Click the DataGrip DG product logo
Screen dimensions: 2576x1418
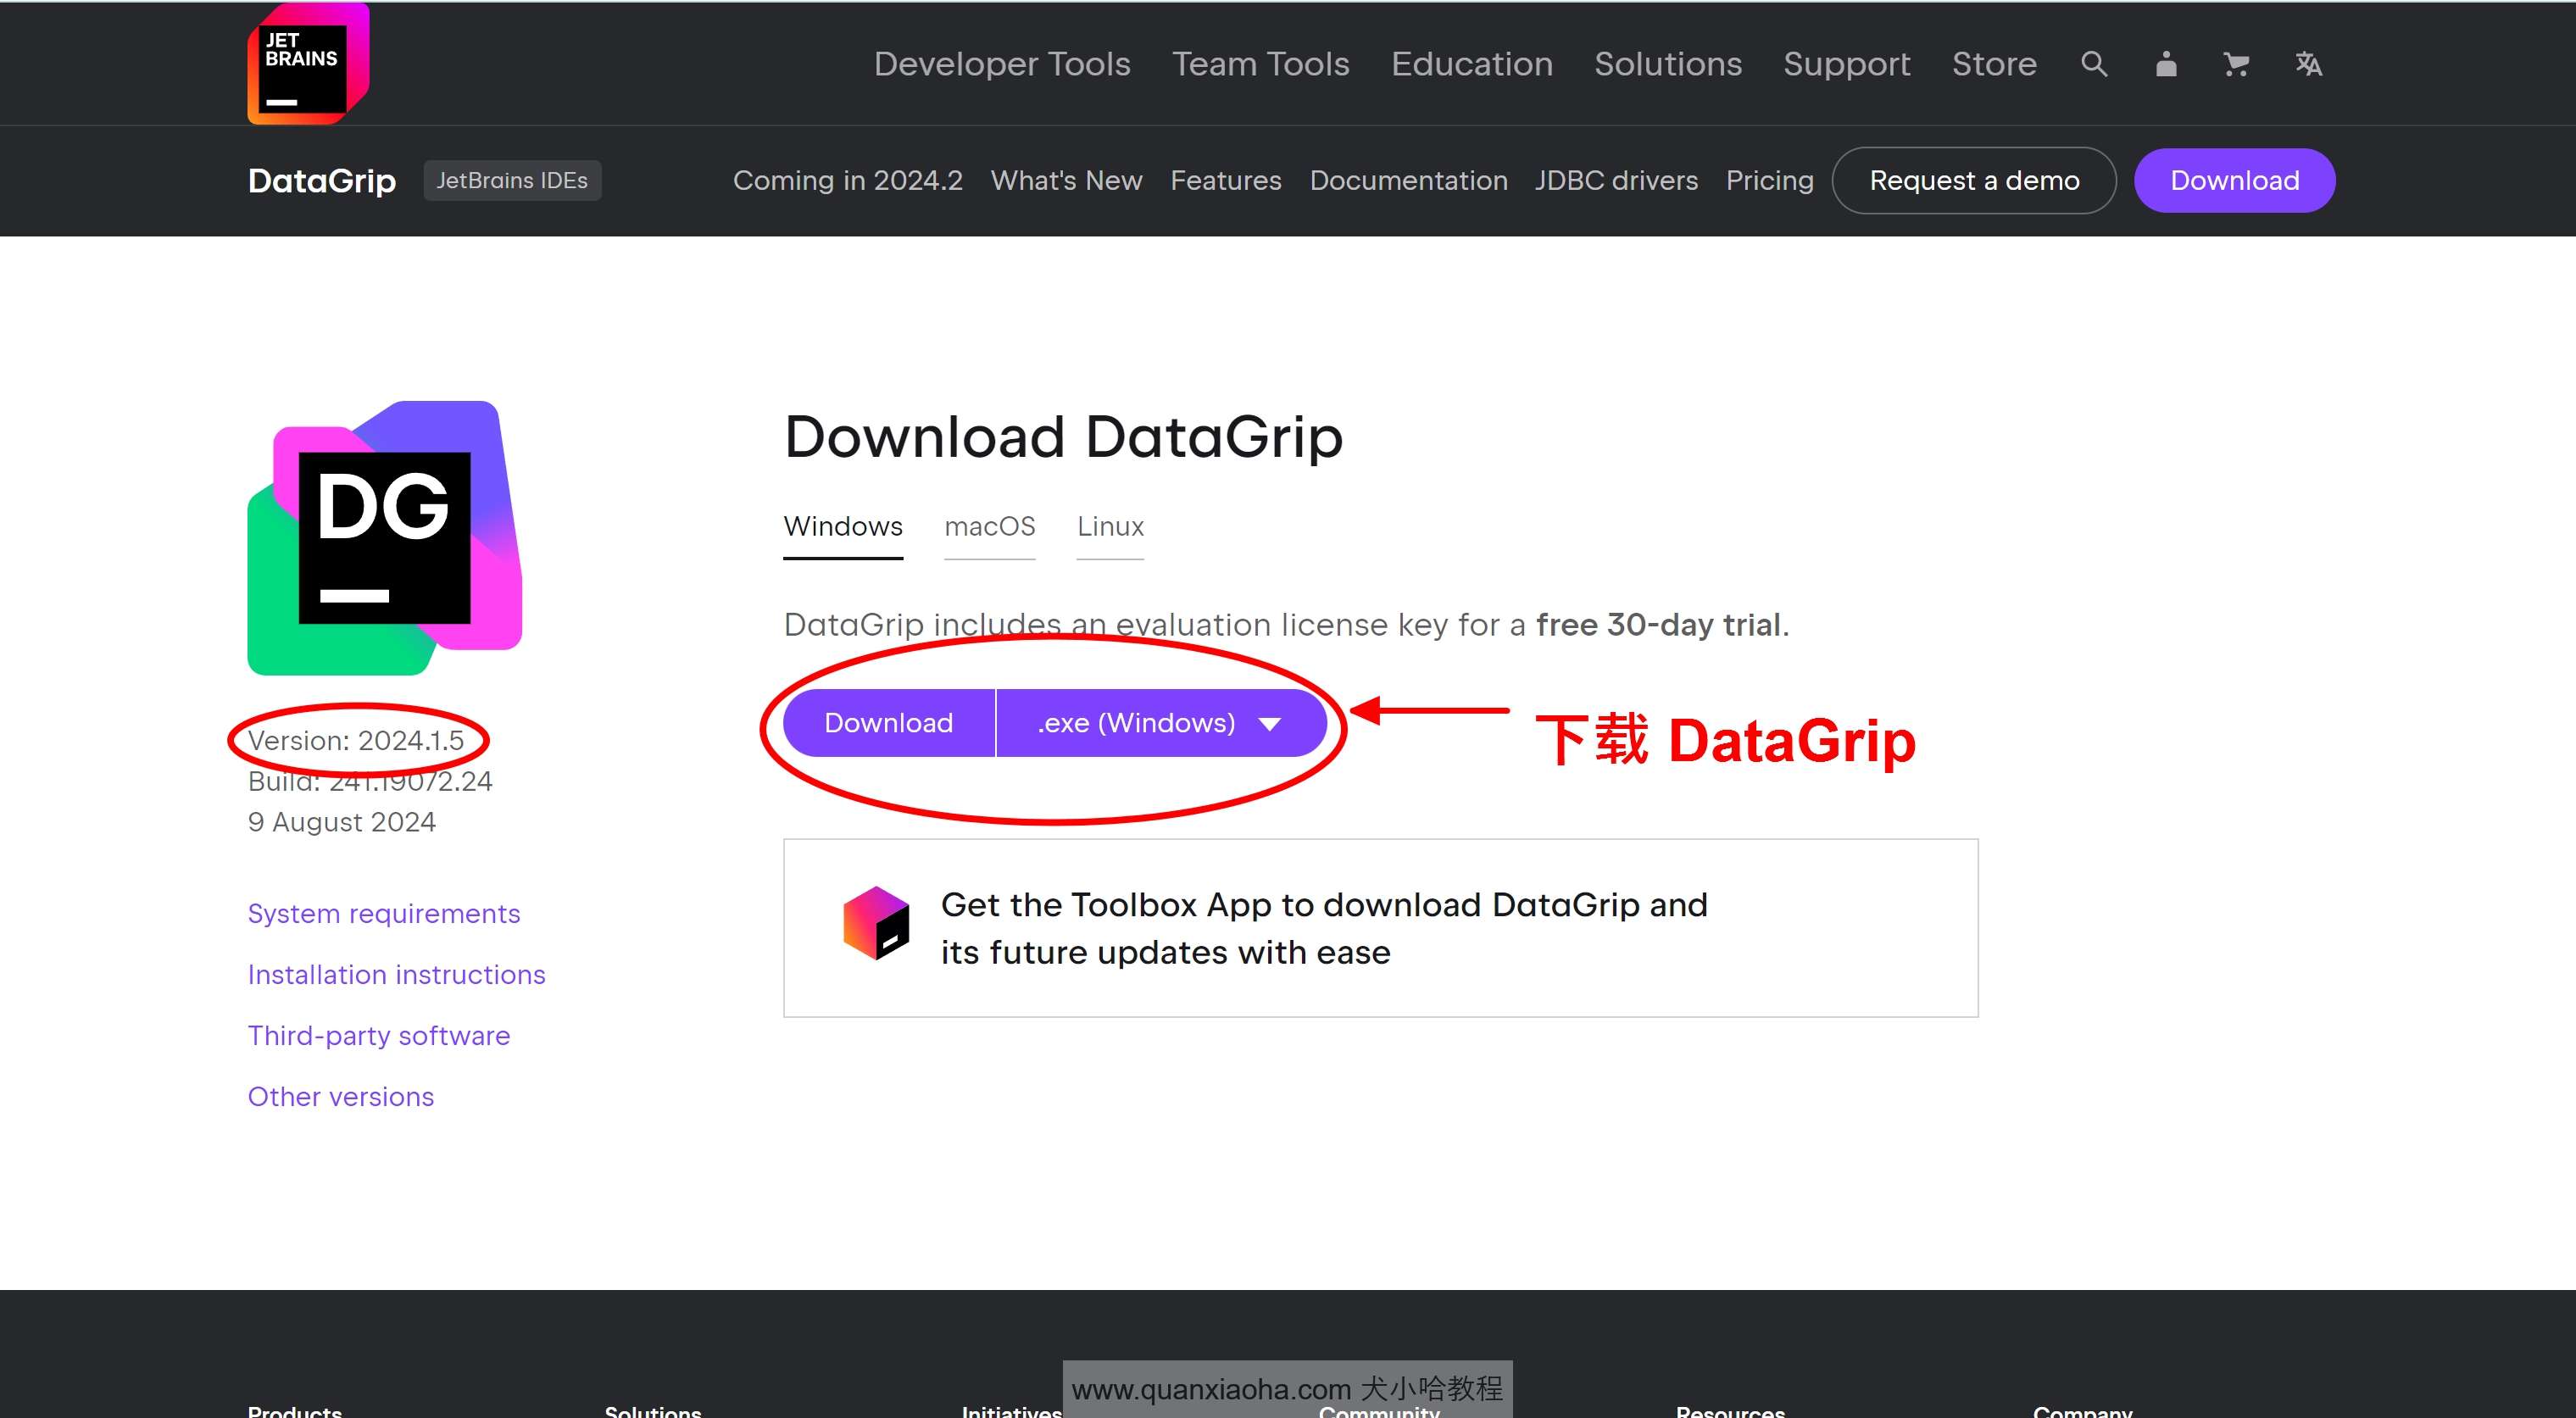(x=385, y=538)
